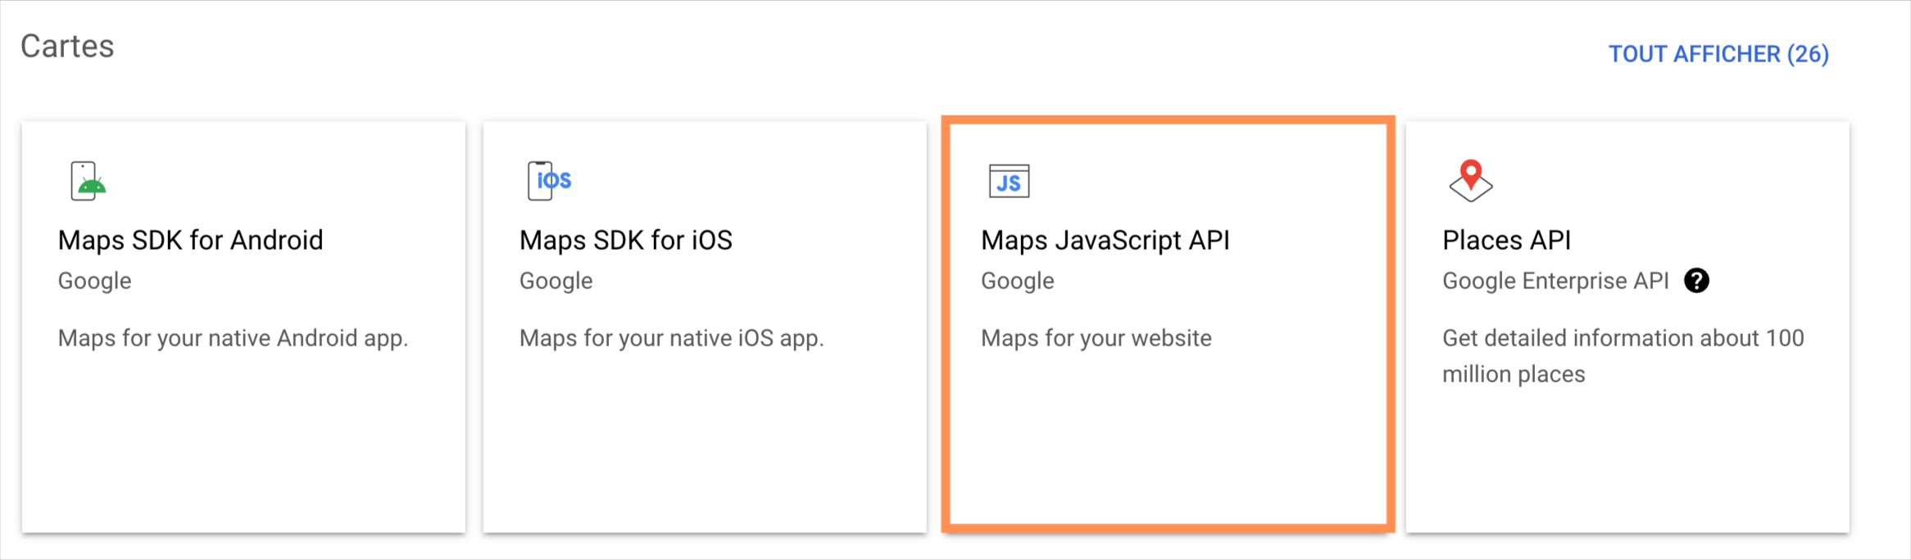The width and height of the screenshot is (1911, 560).
Task: Click Google vendor label under Maps JavaScript API
Action: pos(1017,281)
